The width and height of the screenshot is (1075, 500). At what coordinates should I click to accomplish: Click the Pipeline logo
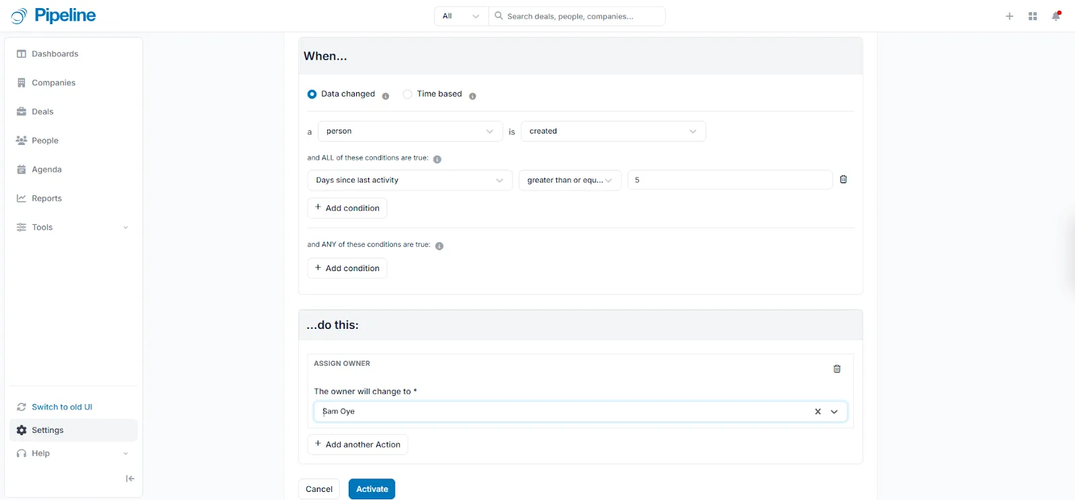[54, 15]
